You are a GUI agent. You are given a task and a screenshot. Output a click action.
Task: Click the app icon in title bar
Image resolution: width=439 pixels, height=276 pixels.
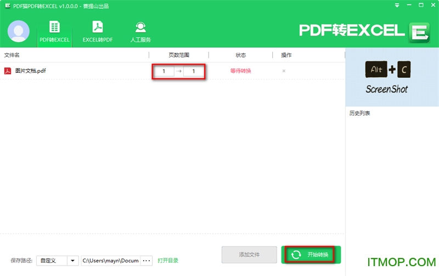(x=8, y=6)
